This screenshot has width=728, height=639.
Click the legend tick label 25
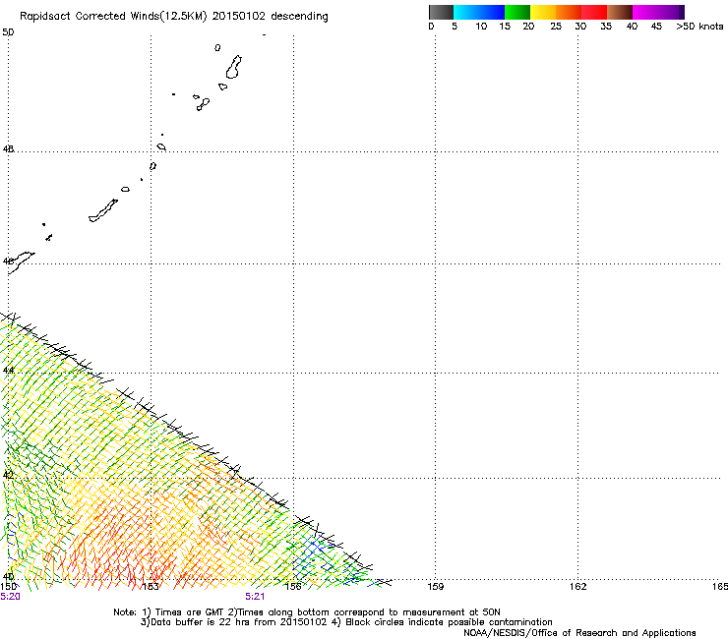coord(556,27)
